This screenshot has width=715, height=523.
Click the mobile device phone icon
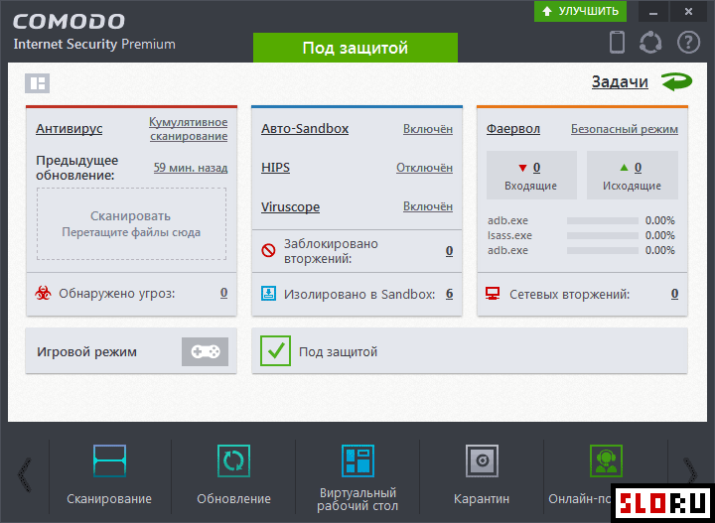tap(617, 43)
